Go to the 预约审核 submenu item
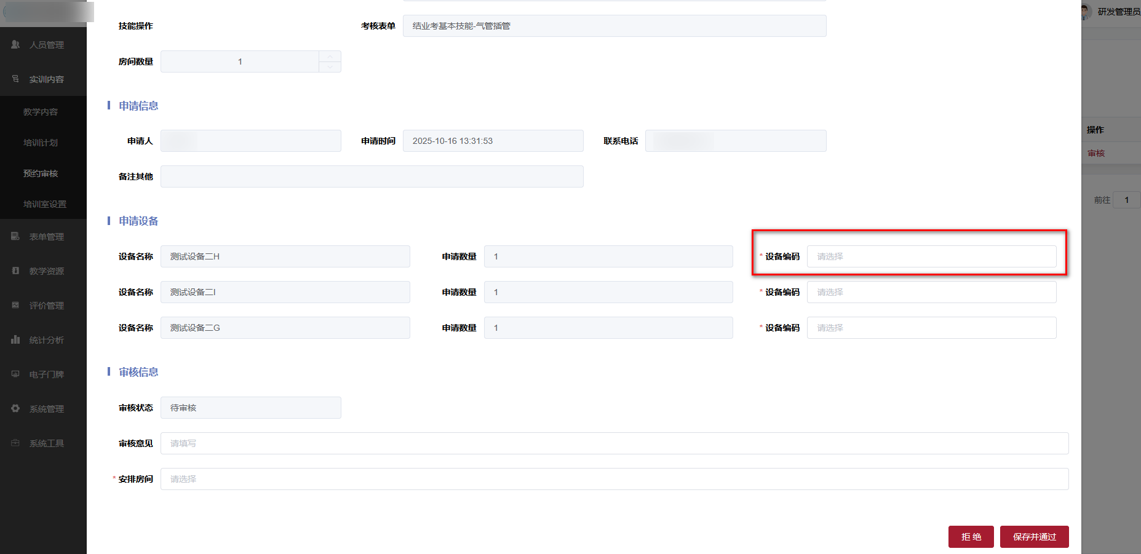Image resolution: width=1141 pixels, height=554 pixels. click(x=43, y=173)
